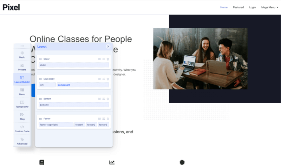281x168 pixels.
Task: Click the 'Slider' row label
Action: click(46, 59)
